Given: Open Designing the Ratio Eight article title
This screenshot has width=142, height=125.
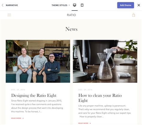Looking at the screenshot, I should pos(34,95).
